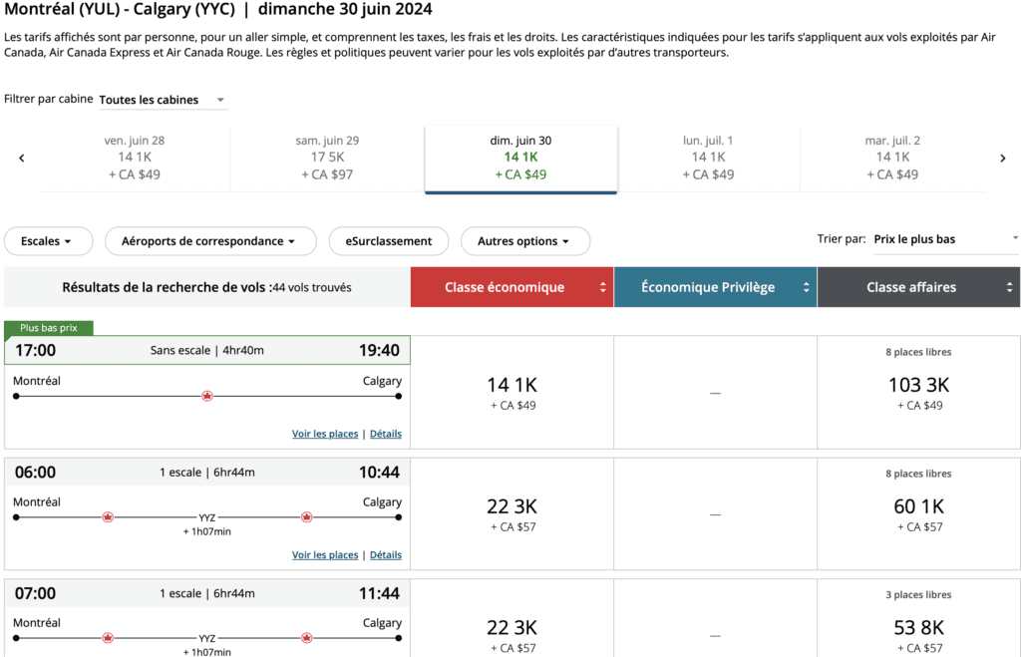The height and width of the screenshot is (657, 1021).
Task: Click the next dates right arrow
Action: tap(1003, 159)
